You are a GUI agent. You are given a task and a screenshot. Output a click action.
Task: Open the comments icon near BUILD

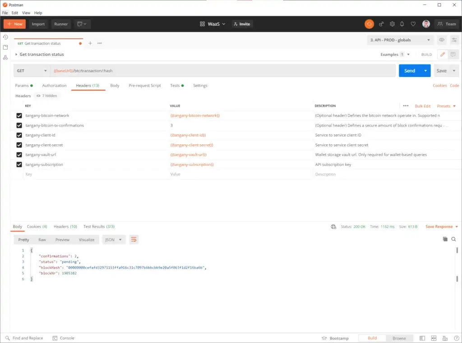pyautogui.click(x=453, y=54)
